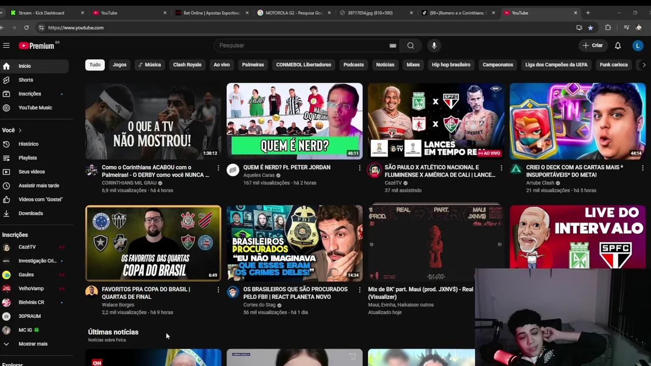Viewport: 651px width, 366px height.
Task: Open "O que a TV não mostrou" thumbnail
Action: click(153, 121)
